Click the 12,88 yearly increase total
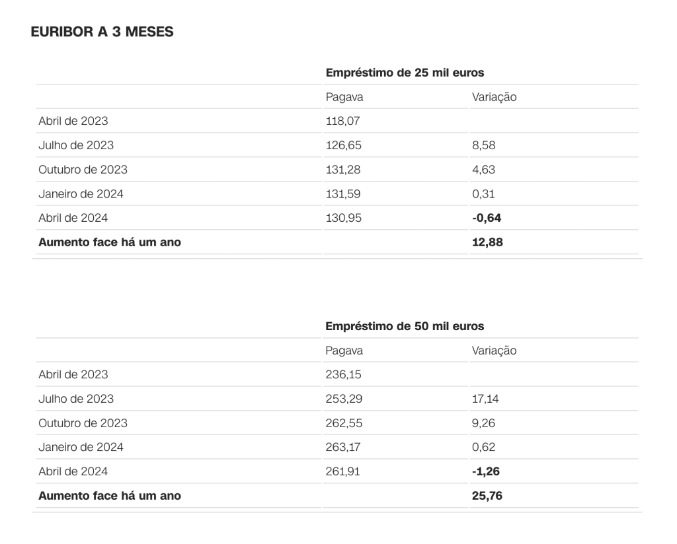Image resolution: width=677 pixels, height=544 pixels. pos(487,242)
